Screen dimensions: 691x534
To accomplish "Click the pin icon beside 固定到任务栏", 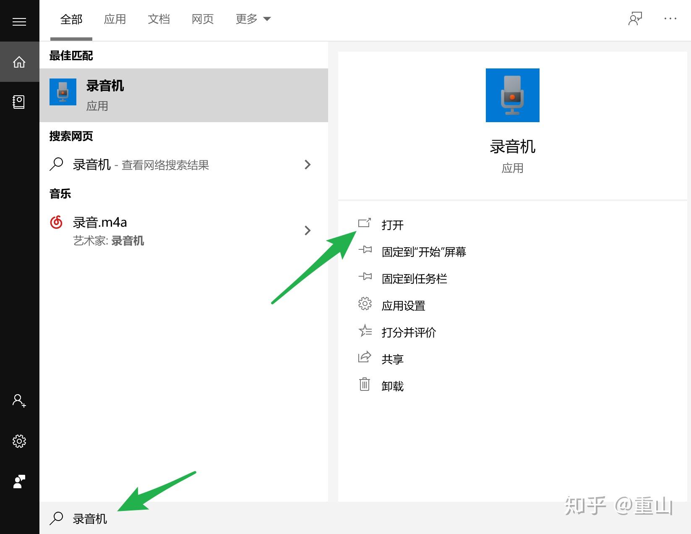I will point(365,277).
